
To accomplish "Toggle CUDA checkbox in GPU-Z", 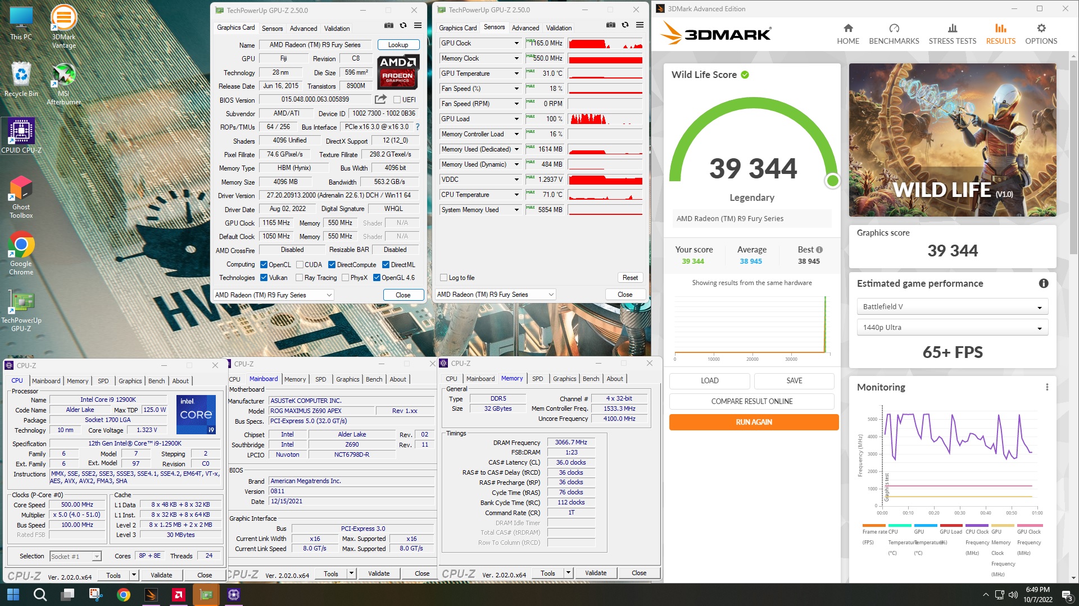I will click(300, 265).
